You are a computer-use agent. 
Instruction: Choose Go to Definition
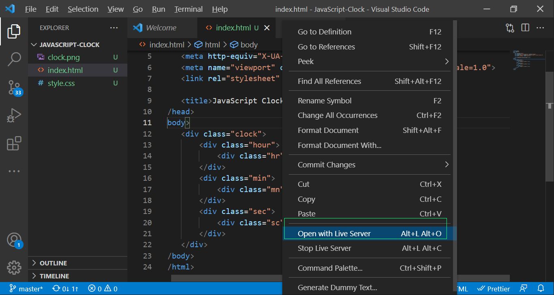coord(369,32)
